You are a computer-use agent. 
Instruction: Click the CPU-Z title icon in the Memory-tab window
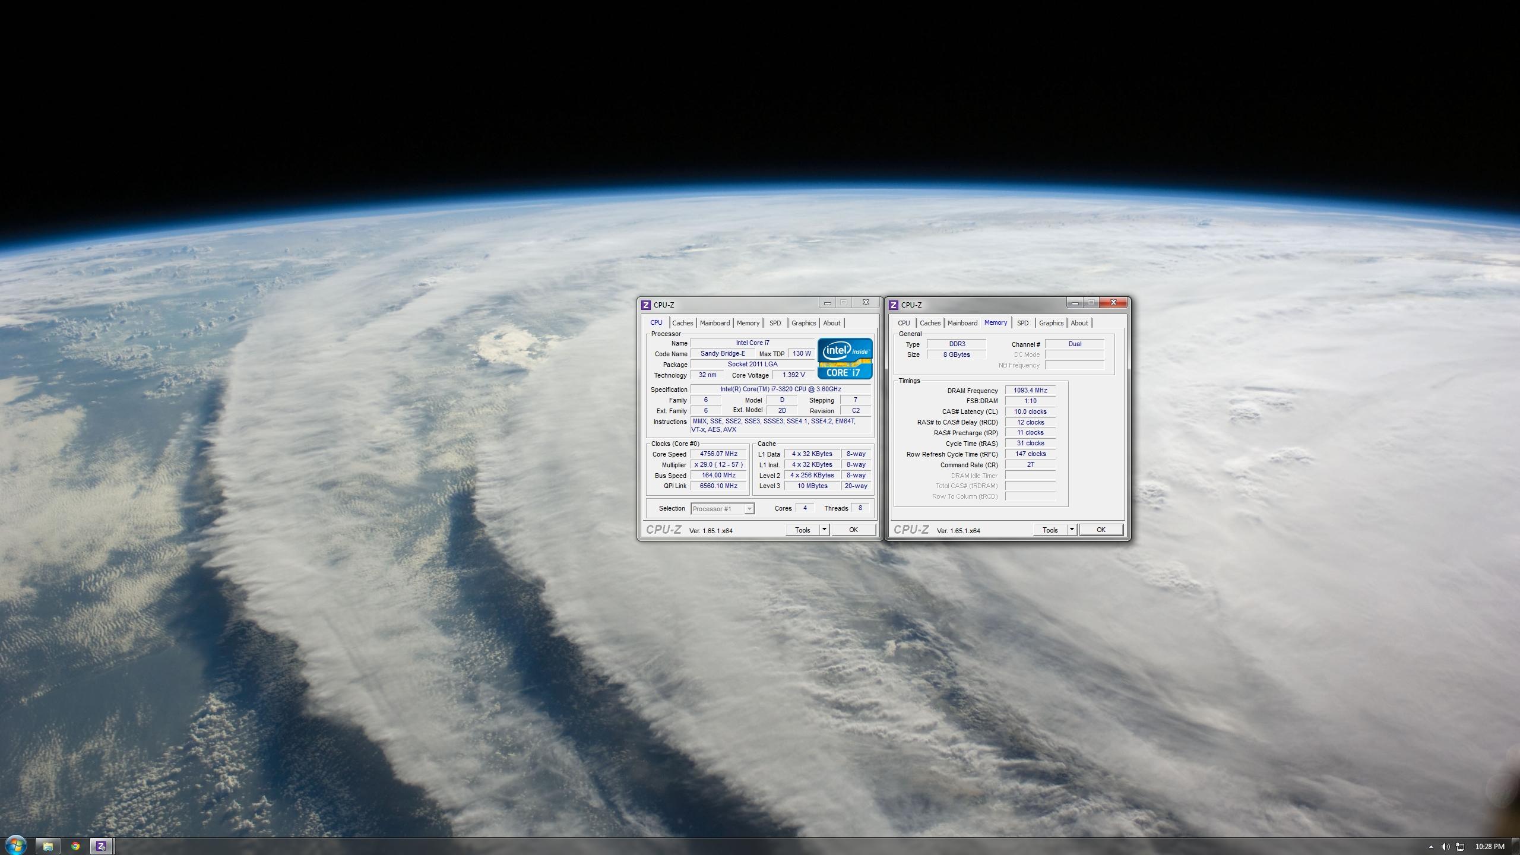coord(894,305)
